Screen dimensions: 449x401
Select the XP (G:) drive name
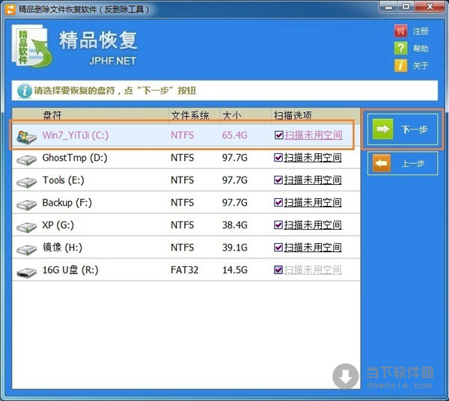click(58, 225)
